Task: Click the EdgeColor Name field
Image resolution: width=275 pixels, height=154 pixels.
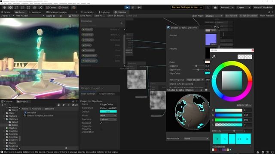Action: pos(108,104)
